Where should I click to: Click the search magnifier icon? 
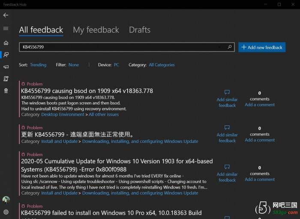coord(230,47)
